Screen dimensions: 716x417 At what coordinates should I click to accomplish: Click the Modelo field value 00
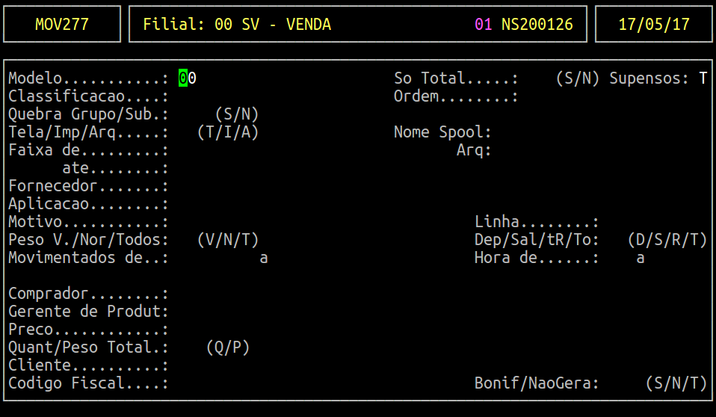coord(188,78)
